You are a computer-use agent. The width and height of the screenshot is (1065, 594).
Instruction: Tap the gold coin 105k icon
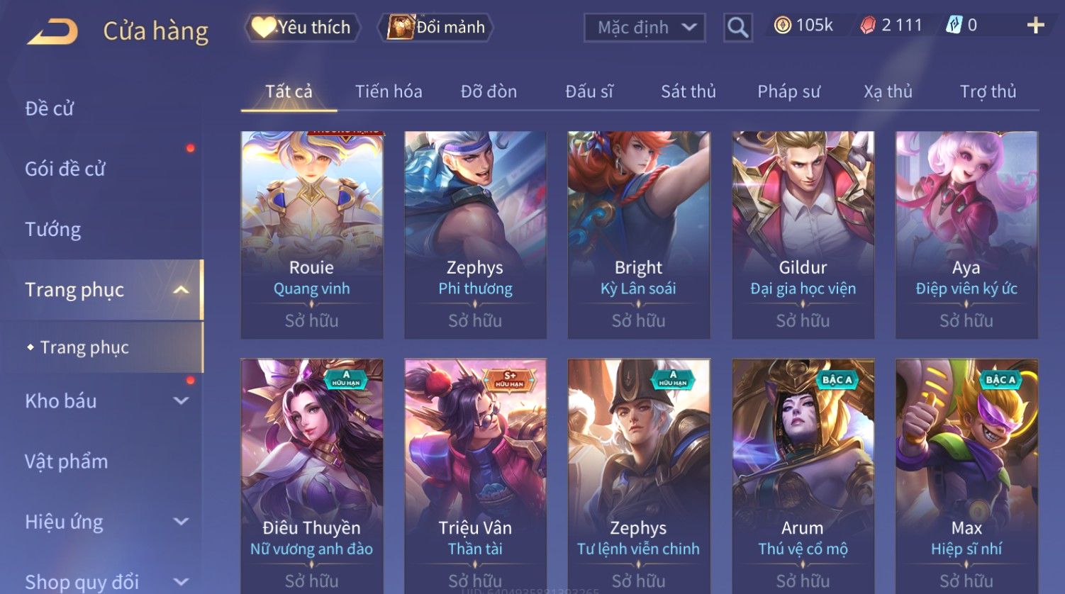click(782, 26)
